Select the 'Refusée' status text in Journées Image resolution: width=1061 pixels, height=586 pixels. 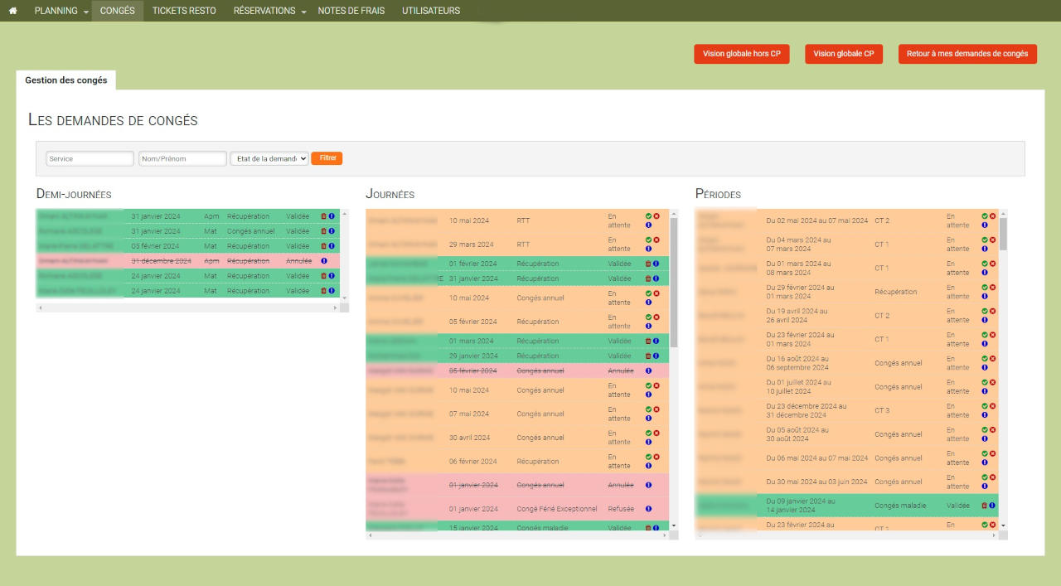(621, 509)
